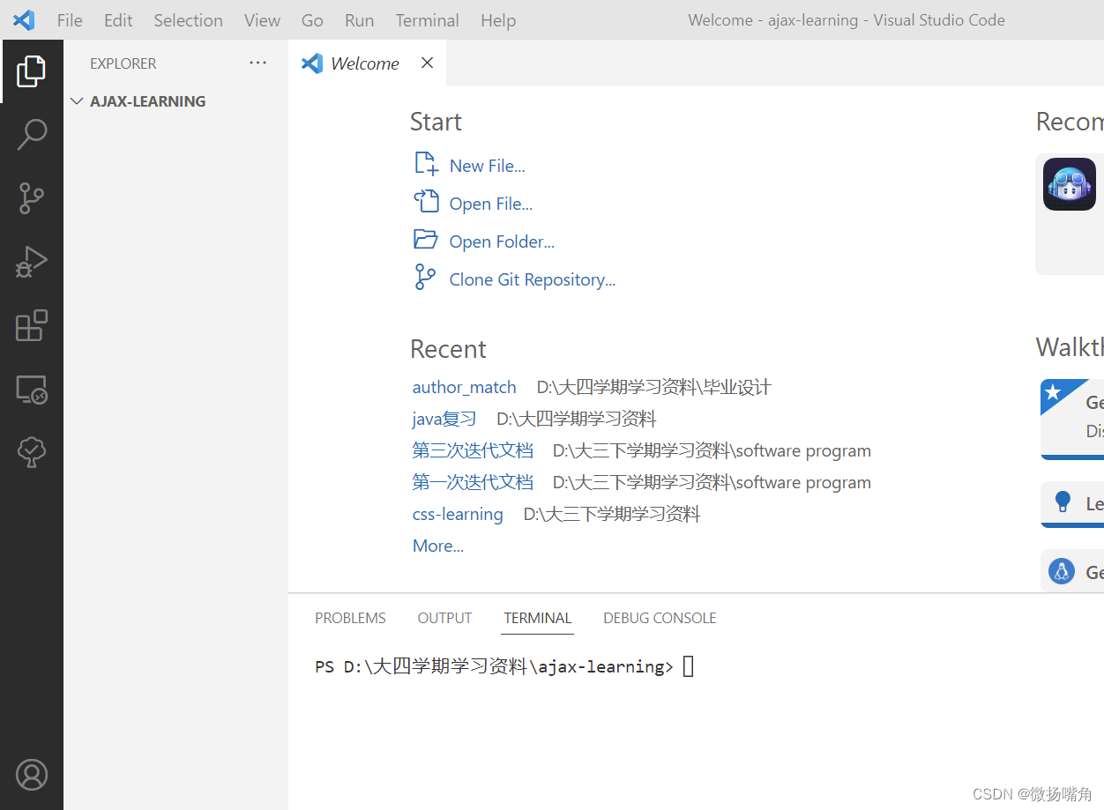Click the Open Folder... link

tap(502, 242)
